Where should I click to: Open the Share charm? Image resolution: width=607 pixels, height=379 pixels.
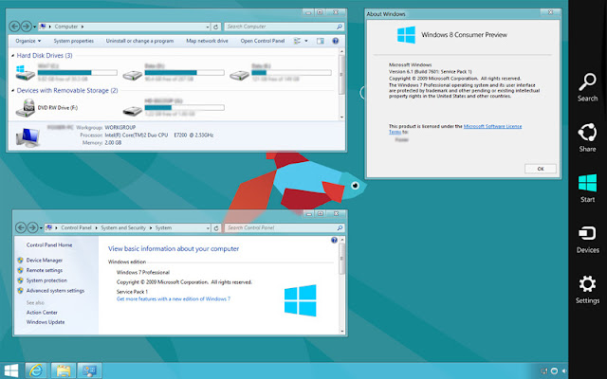[x=587, y=137]
